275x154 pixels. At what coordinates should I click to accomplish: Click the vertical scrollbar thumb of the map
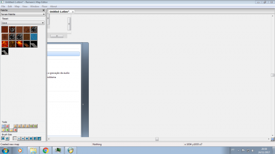(x=272, y=75)
